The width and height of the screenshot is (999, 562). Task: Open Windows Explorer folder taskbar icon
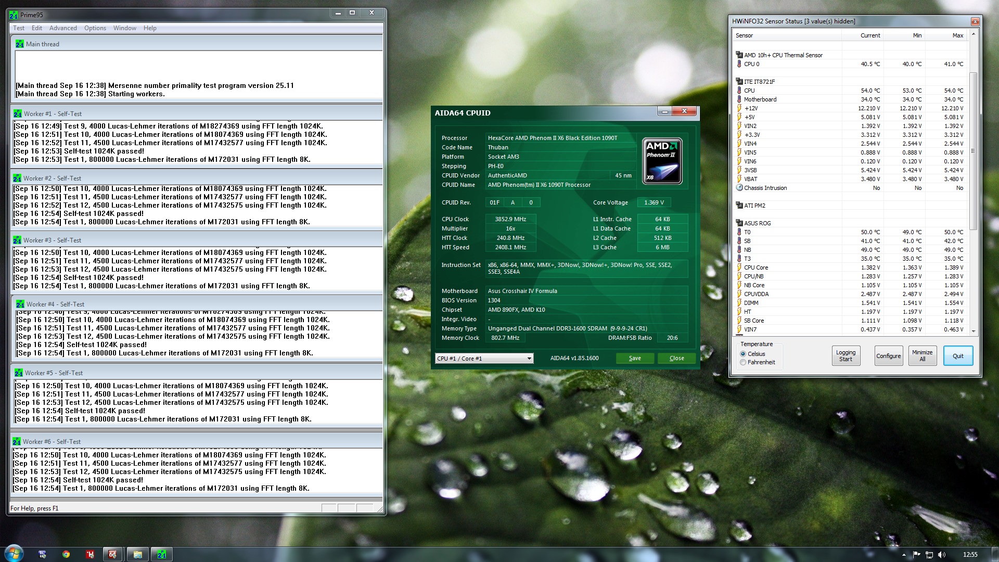click(138, 554)
